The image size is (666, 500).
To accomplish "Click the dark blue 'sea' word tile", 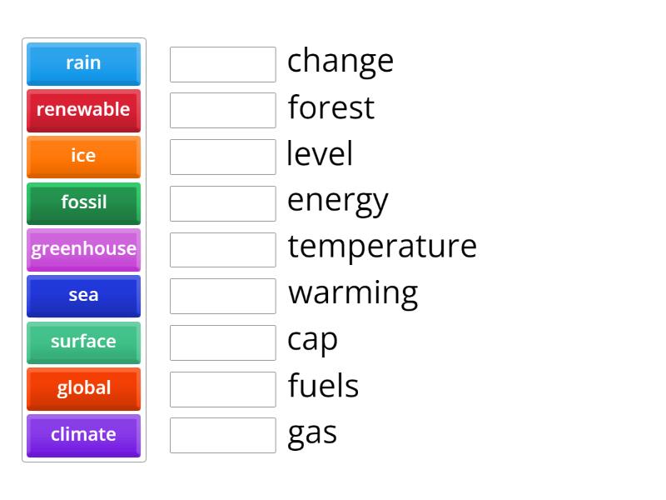I will coord(83,296).
